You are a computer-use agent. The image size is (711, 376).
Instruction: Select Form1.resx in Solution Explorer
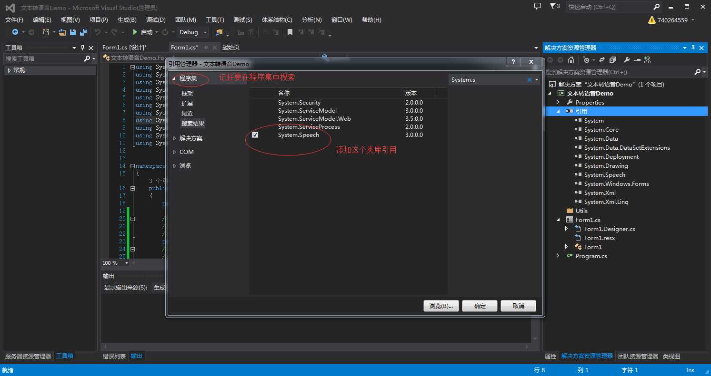pyautogui.click(x=599, y=238)
